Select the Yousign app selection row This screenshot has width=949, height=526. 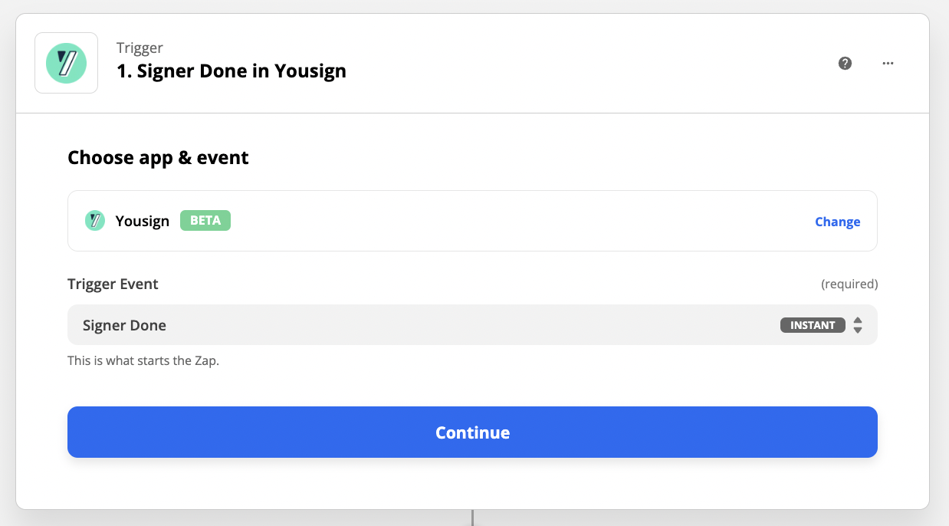pyautogui.click(x=472, y=221)
